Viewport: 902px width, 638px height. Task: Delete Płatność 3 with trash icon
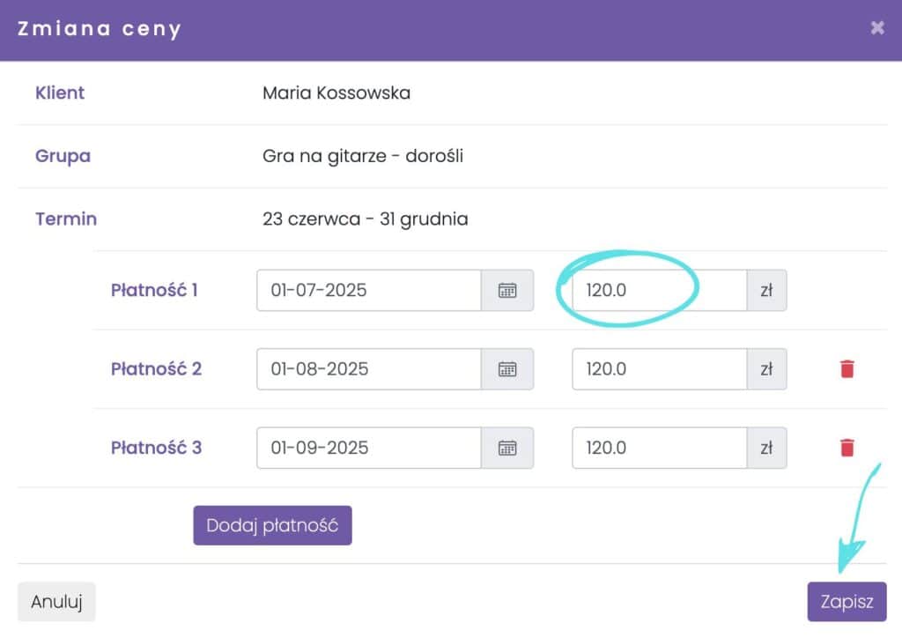[847, 449]
